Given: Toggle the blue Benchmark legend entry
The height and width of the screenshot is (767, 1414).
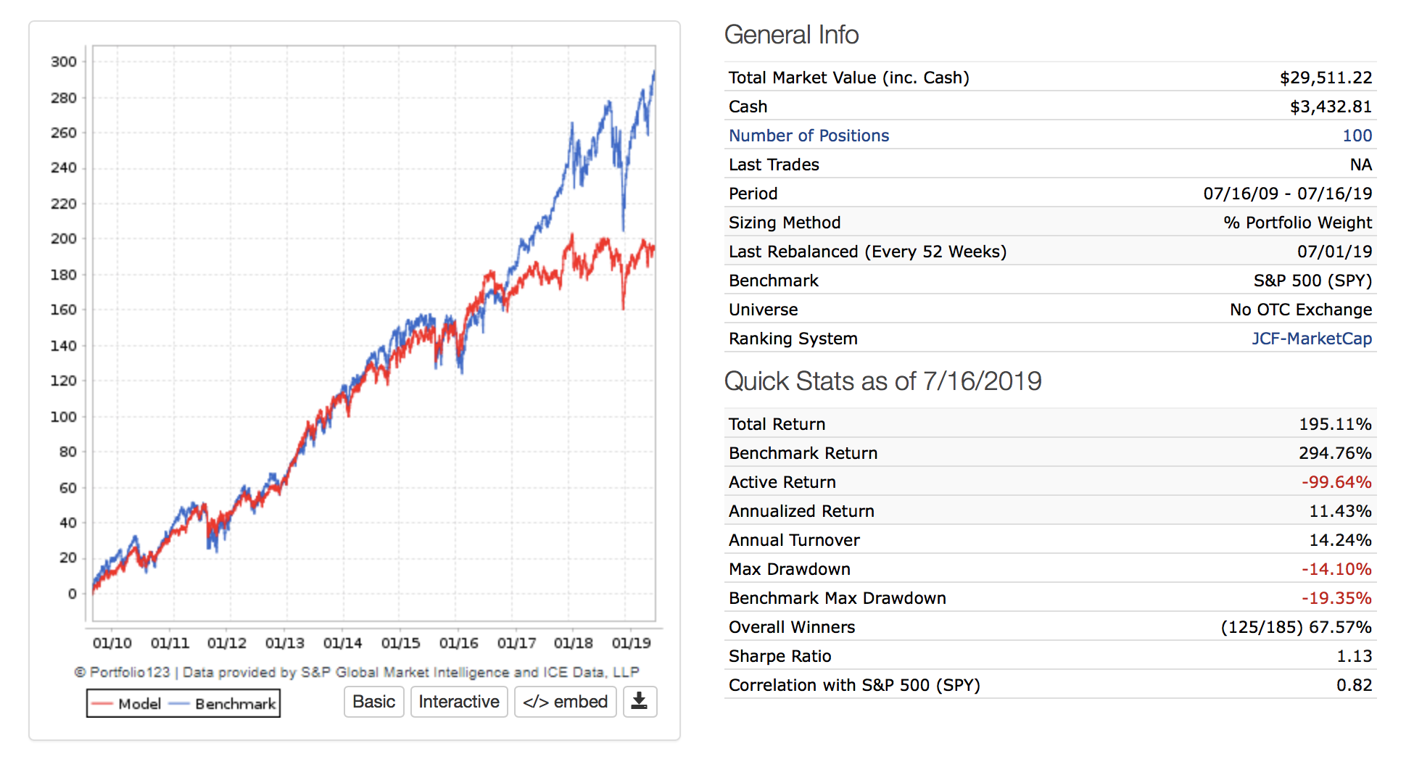Looking at the screenshot, I should point(223,703).
